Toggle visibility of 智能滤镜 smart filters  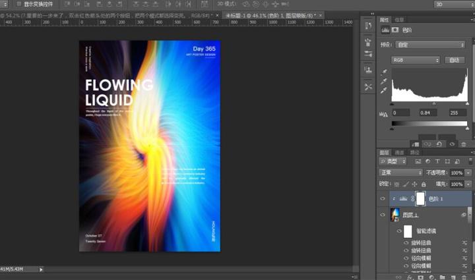[x=398, y=231]
